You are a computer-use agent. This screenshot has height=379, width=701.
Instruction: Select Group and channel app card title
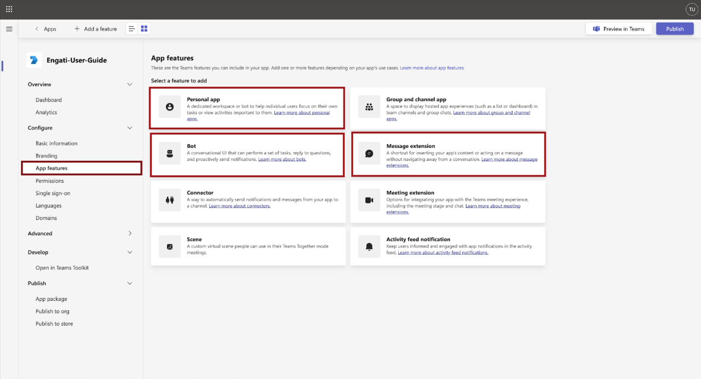(416, 100)
